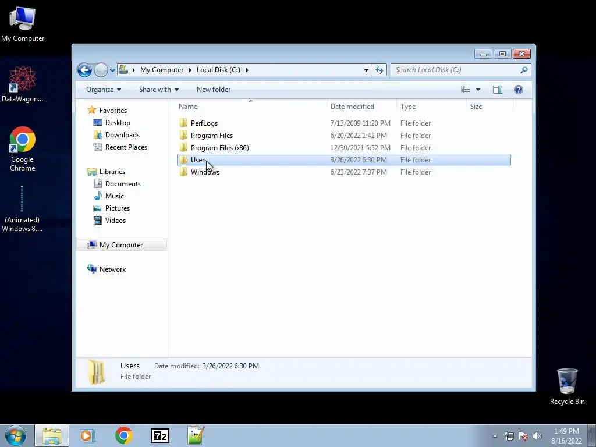Select the Users folder row
Image resolution: width=596 pixels, height=447 pixels.
[343, 160]
